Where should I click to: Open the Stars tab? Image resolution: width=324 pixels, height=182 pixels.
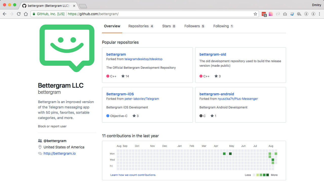(169, 26)
